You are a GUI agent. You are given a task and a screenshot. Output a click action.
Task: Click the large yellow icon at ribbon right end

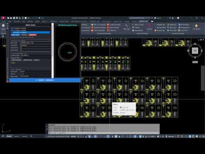pyautogui.click(x=196, y=26)
